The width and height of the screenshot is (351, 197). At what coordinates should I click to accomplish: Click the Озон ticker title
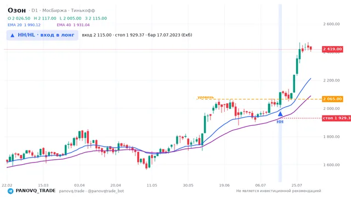(x=17, y=10)
